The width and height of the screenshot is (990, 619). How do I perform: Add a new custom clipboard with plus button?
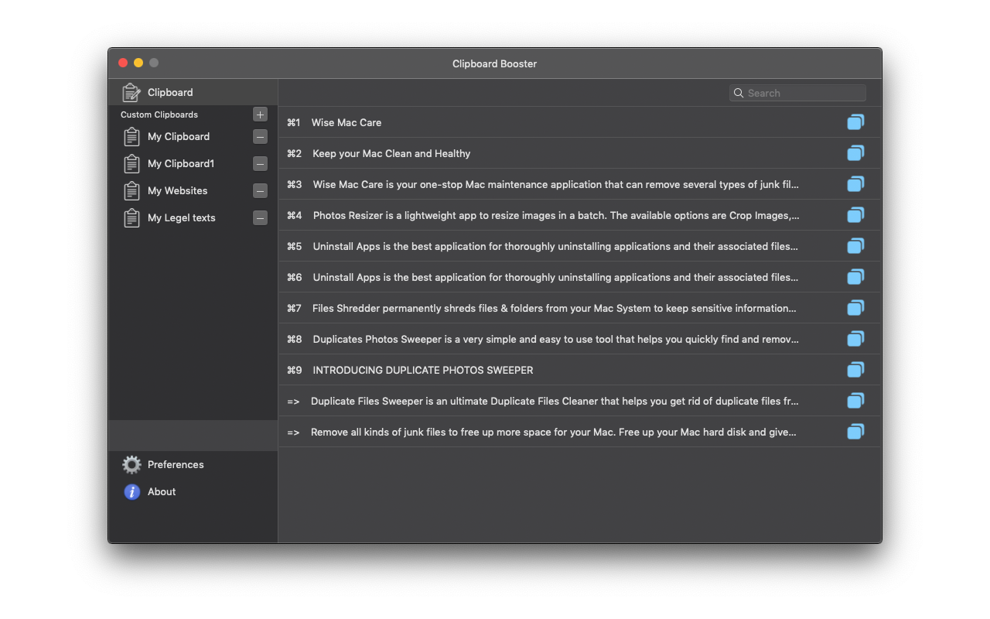(x=260, y=115)
